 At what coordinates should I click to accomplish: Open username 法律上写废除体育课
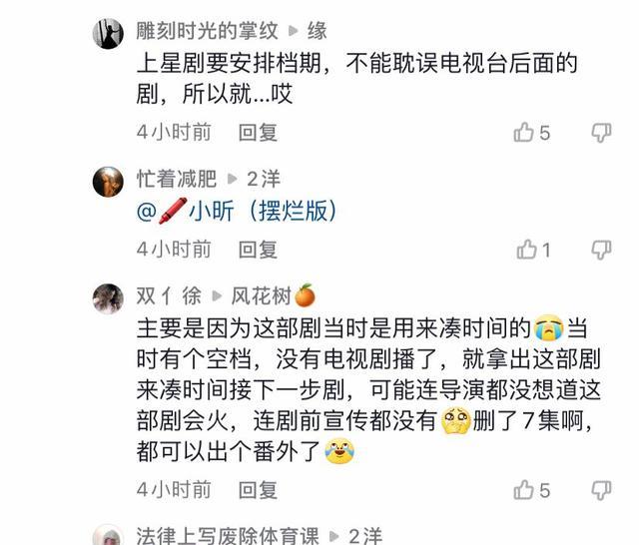pos(228,535)
